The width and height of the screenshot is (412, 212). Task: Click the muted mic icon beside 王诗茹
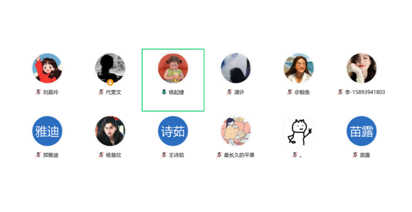(164, 155)
